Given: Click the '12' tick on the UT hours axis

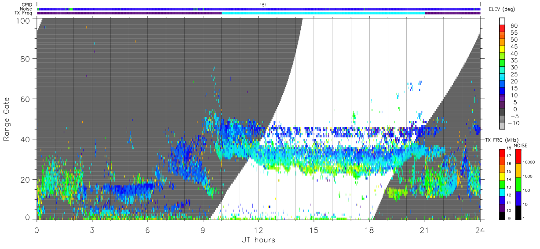Looking at the screenshot, I should pos(259,230).
